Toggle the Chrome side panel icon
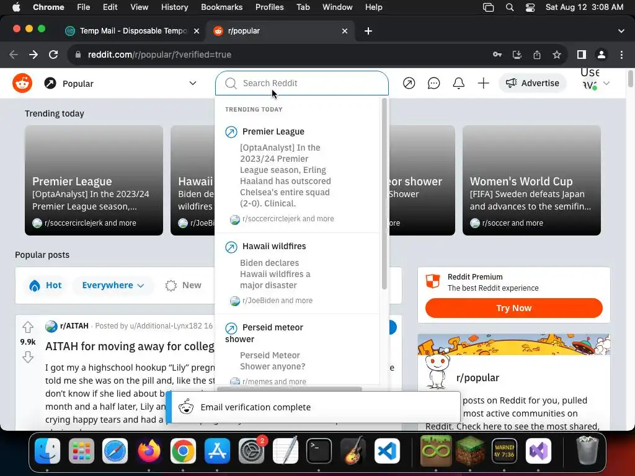635x476 pixels. [x=582, y=55]
